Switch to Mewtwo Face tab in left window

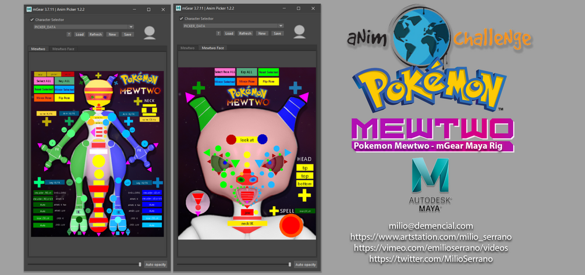(x=63, y=49)
